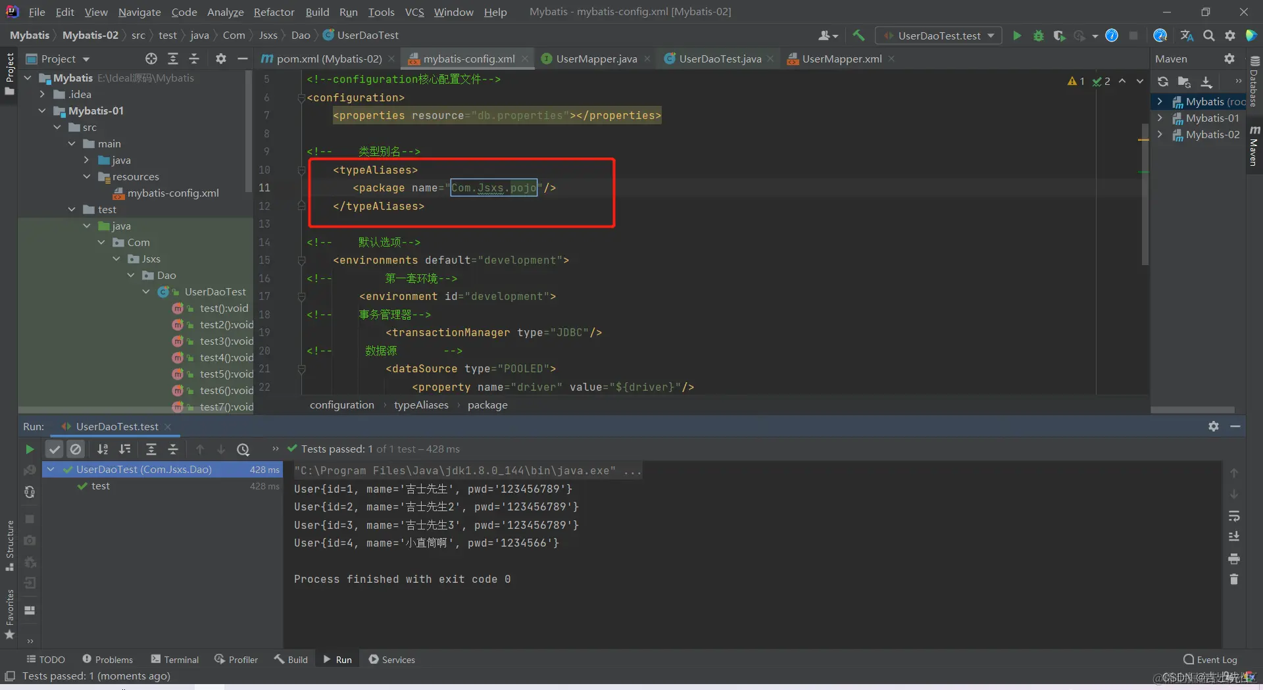Switch to the UserMapper.java tab
The image size is (1263, 690).
596,59
